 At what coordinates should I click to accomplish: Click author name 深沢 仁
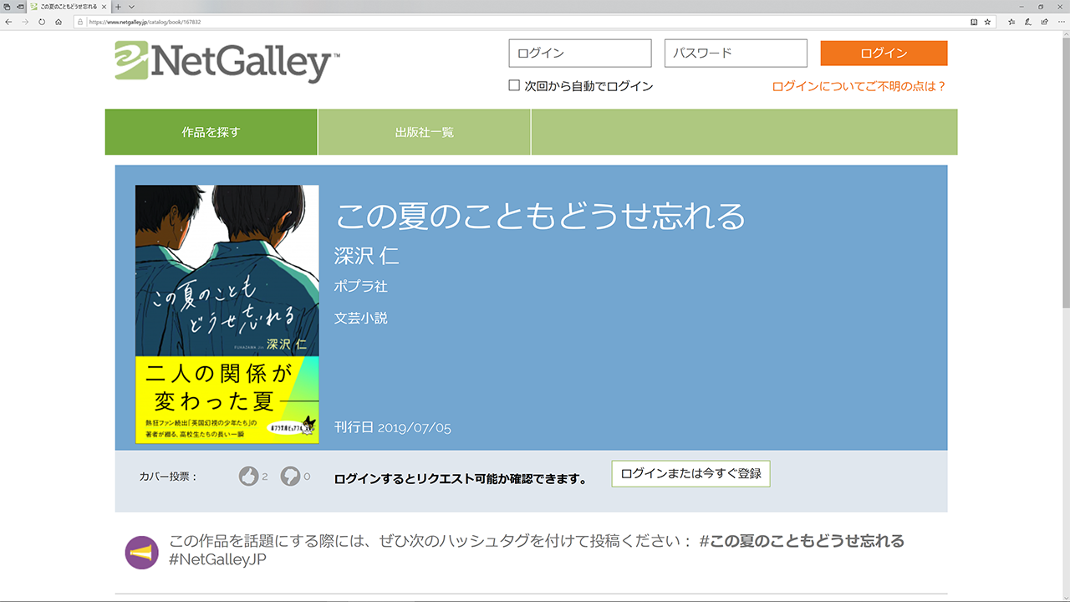coord(366,256)
